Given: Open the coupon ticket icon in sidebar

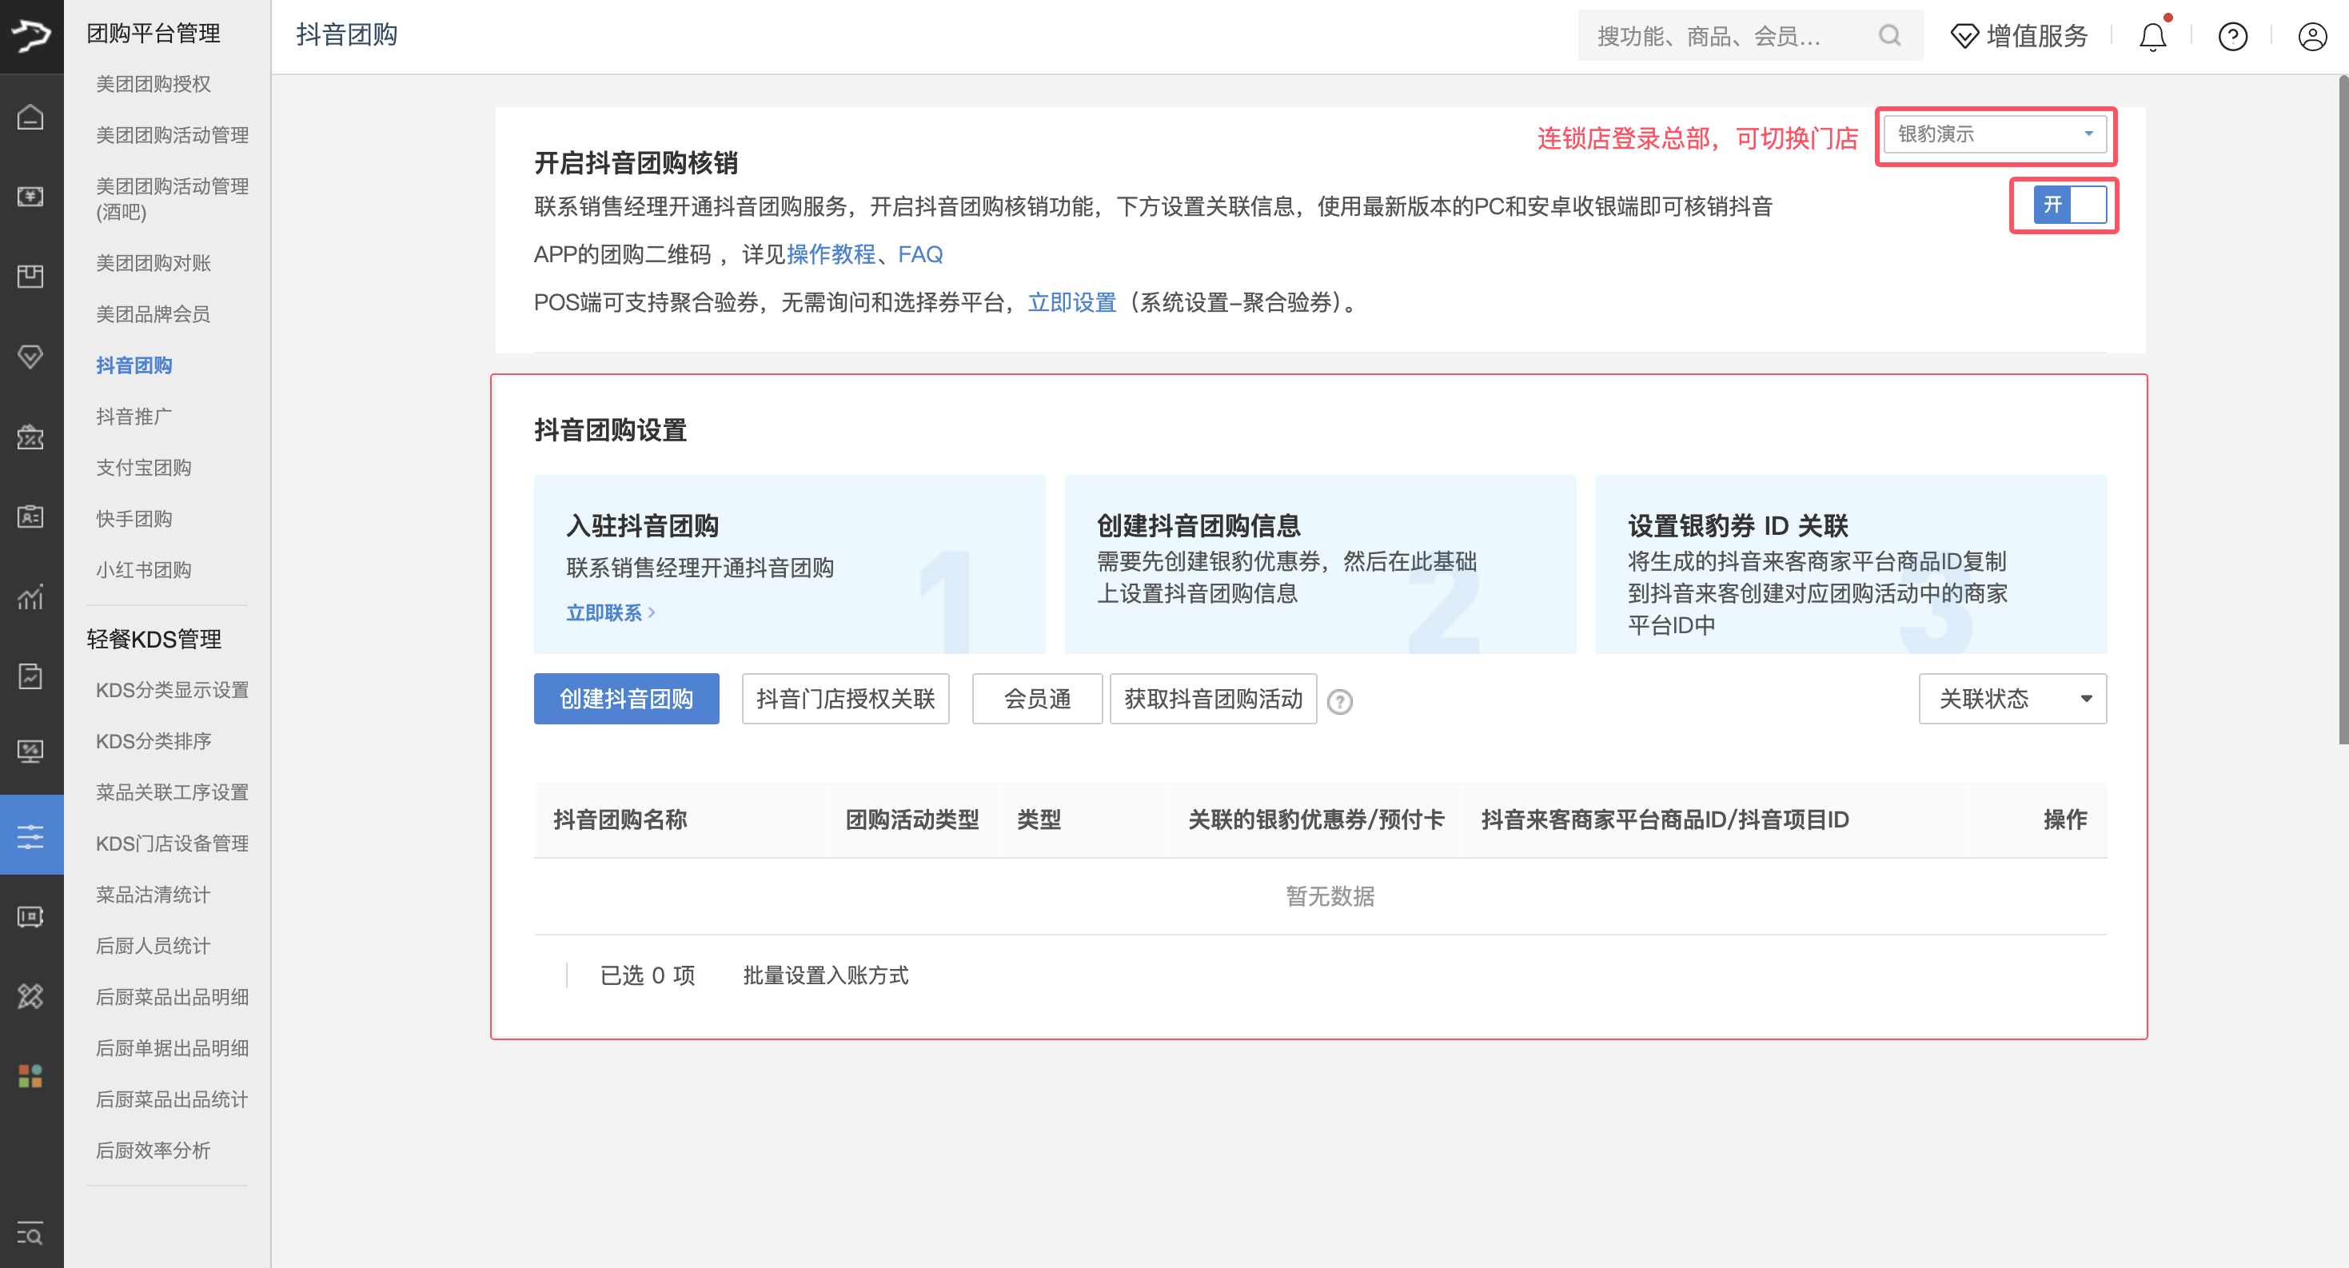Looking at the screenshot, I should tap(31, 437).
